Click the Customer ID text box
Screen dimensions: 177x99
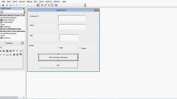point(72,18)
